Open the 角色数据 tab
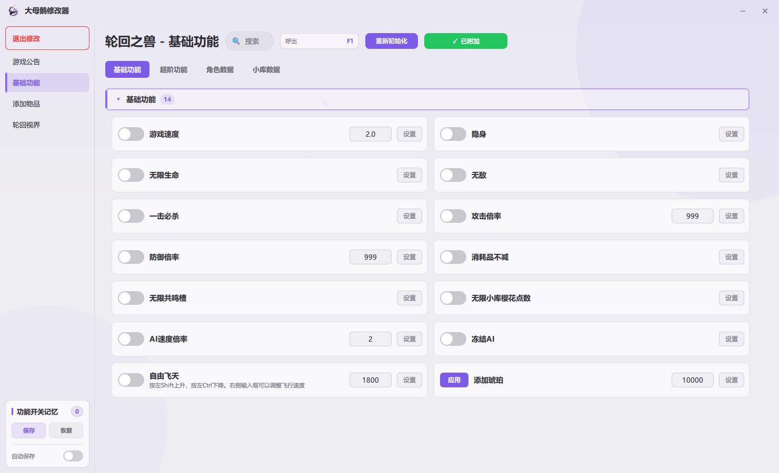The width and height of the screenshot is (779, 473). 220,69
